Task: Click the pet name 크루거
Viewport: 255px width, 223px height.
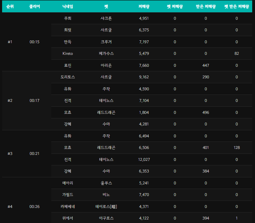Action: (x=106, y=42)
